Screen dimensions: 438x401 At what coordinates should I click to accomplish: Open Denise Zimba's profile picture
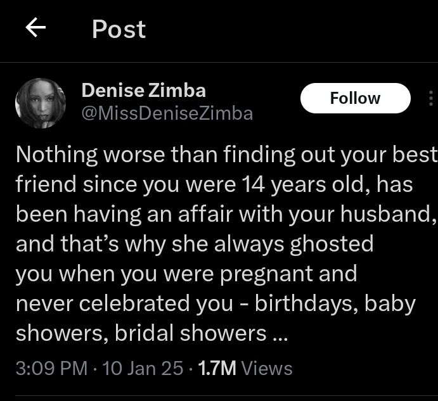[40, 103]
